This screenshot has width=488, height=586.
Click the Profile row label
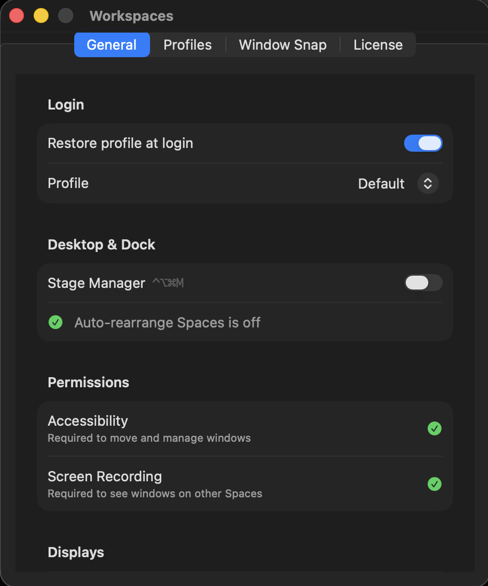68,183
